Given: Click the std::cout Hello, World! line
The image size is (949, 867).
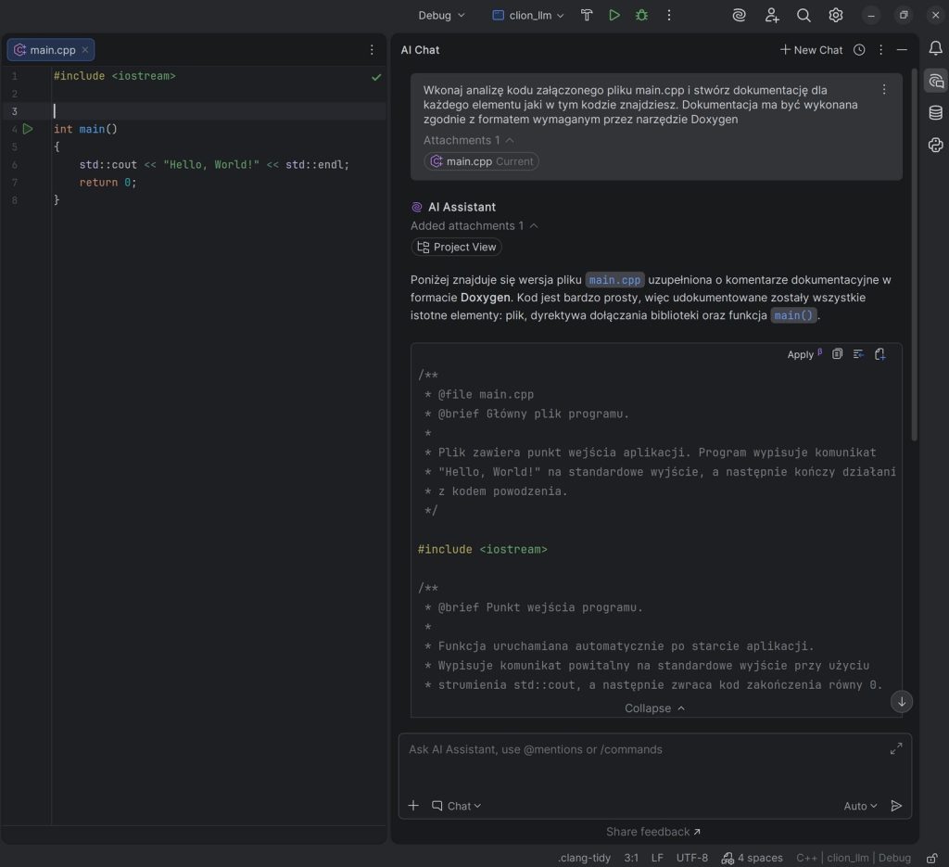Looking at the screenshot, I should (214, 164).
